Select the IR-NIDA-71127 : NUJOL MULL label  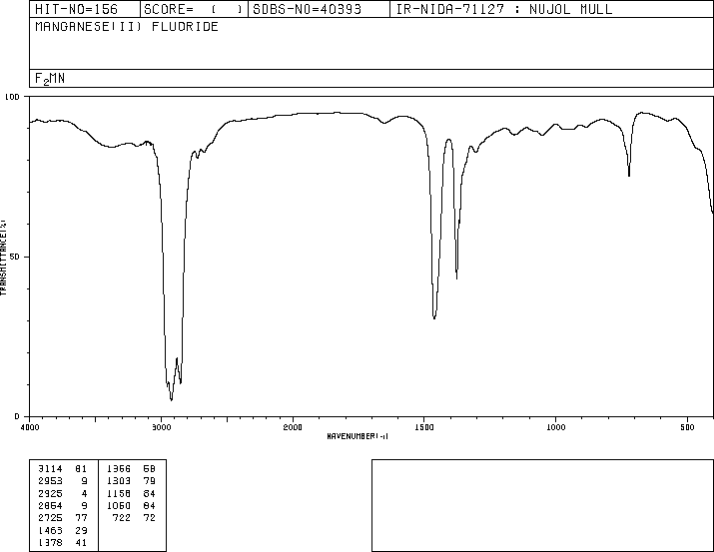(x=504, y=9)
